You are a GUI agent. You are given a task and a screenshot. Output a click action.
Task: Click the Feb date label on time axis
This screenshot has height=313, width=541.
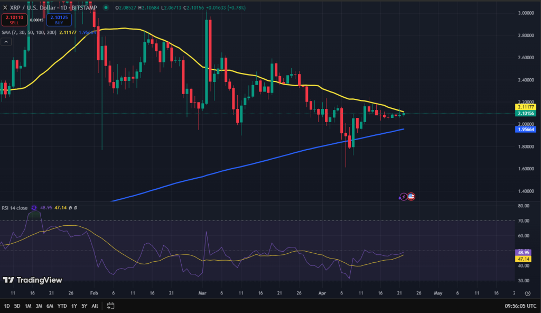pyautogui.click(x=94, y=293)
